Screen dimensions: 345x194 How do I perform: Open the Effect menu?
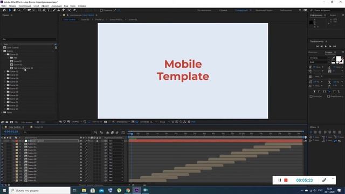point(45,6)
